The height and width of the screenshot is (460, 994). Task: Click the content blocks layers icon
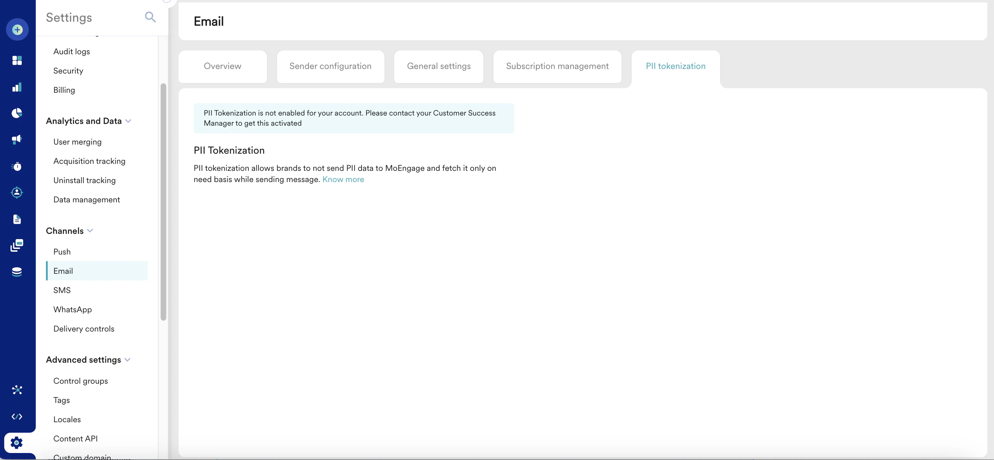[x=17, y=245]
